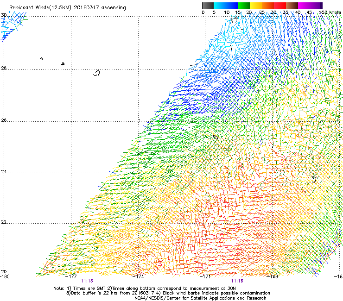
Task: Click the small island outline east of -171 near 25N
Action: (215, 137)
